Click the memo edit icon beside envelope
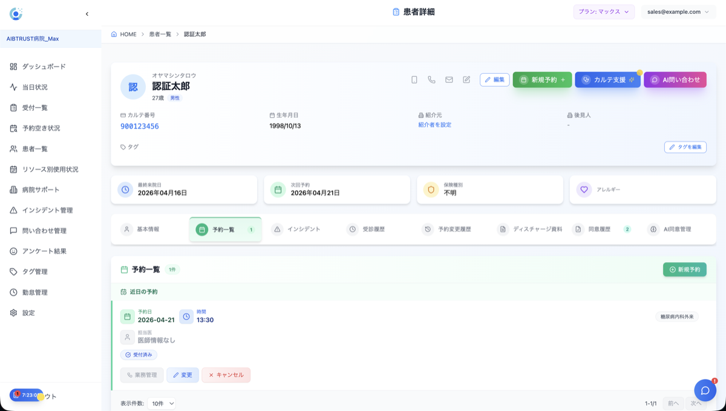 pos(466,79)
